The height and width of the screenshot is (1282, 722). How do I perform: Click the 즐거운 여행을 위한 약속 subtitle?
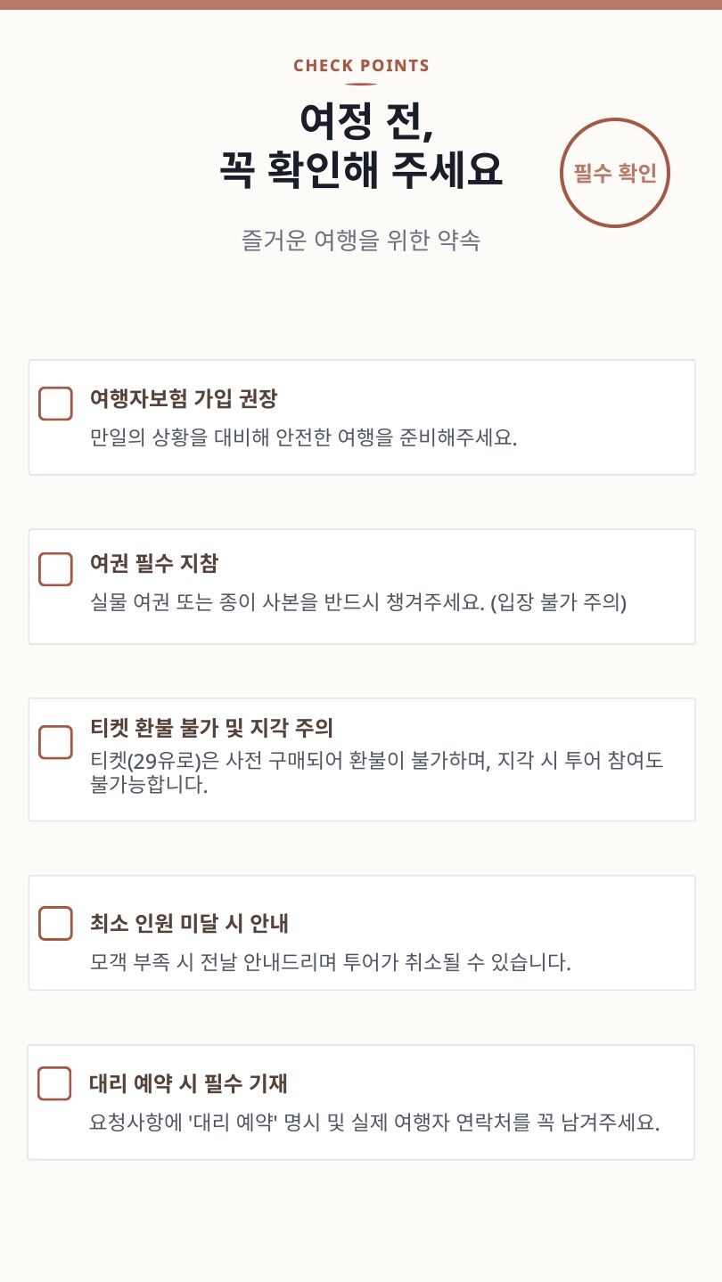coord(361,241)
